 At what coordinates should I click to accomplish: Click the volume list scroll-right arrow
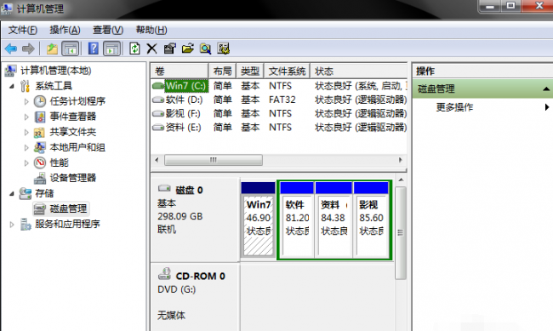401,160
